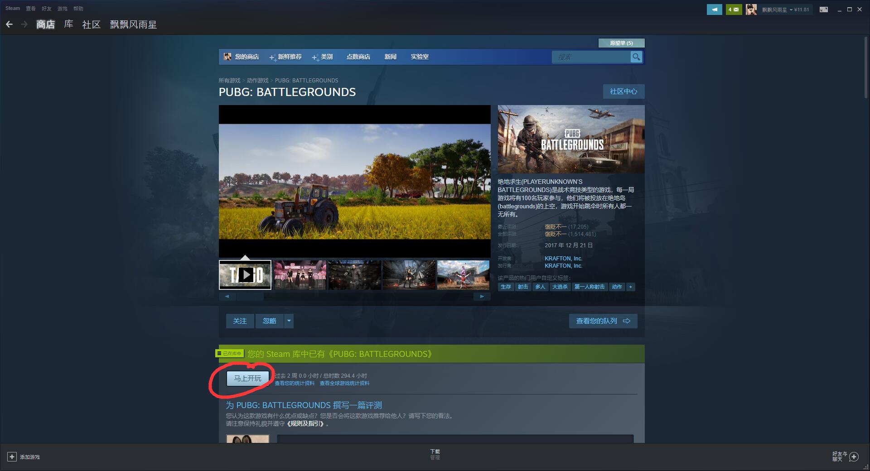Select the pink stage screenshot thumbnail
This screenshot has height=471, width=870.
[x=300, y=274]
